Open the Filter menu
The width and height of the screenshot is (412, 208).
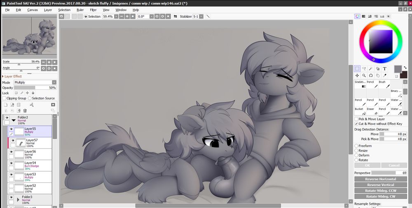pyautogui.click(x=93, y=10)
